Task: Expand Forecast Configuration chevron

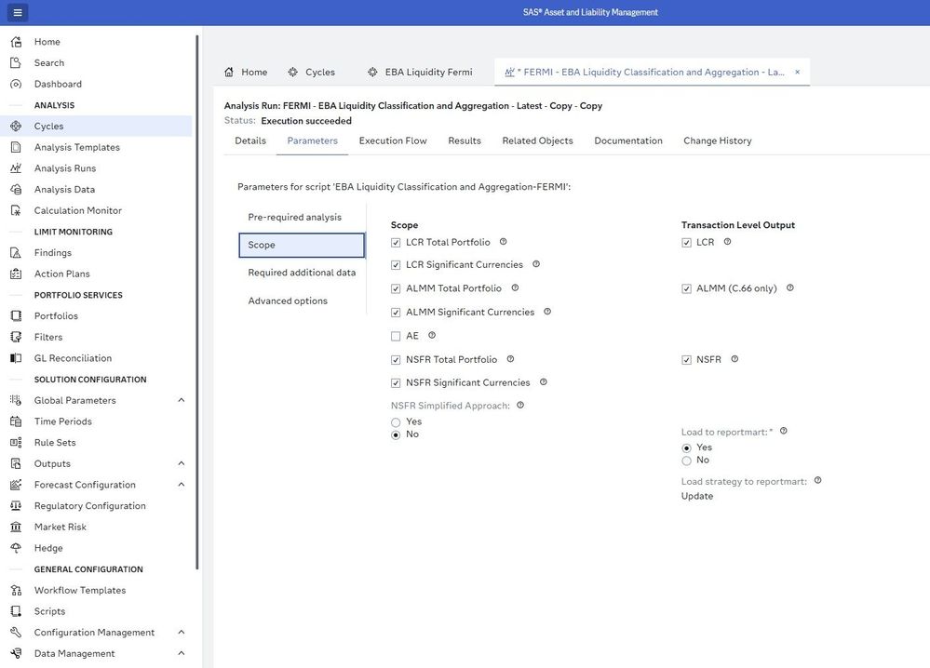Action: (x=182, y=485)
